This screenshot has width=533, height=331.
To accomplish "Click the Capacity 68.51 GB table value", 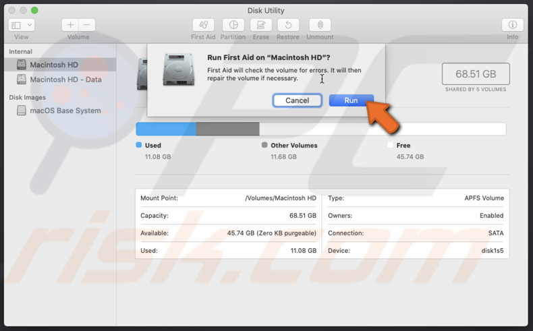I will tap(303, 216).
